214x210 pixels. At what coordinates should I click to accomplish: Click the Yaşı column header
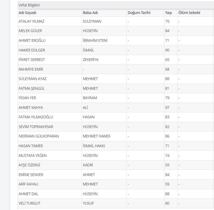click(168, 13)
